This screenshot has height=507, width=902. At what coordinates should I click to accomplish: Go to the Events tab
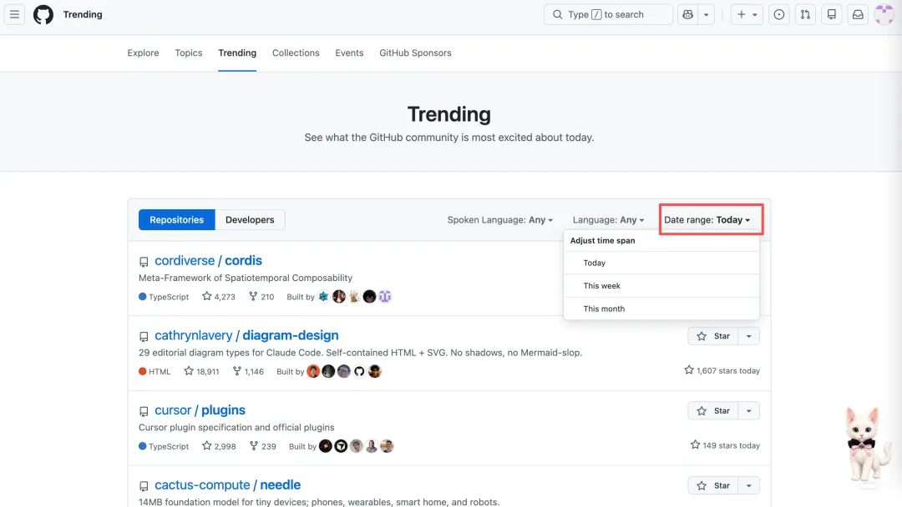349,53
